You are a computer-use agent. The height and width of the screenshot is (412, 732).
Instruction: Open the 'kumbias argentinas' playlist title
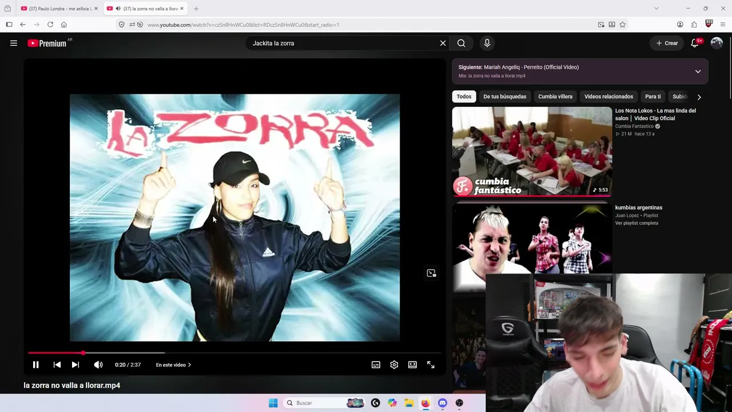(x=639, y=208)
